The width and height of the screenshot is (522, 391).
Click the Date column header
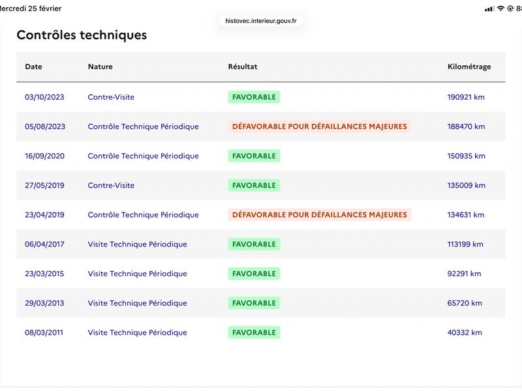[x=33, y=66]
